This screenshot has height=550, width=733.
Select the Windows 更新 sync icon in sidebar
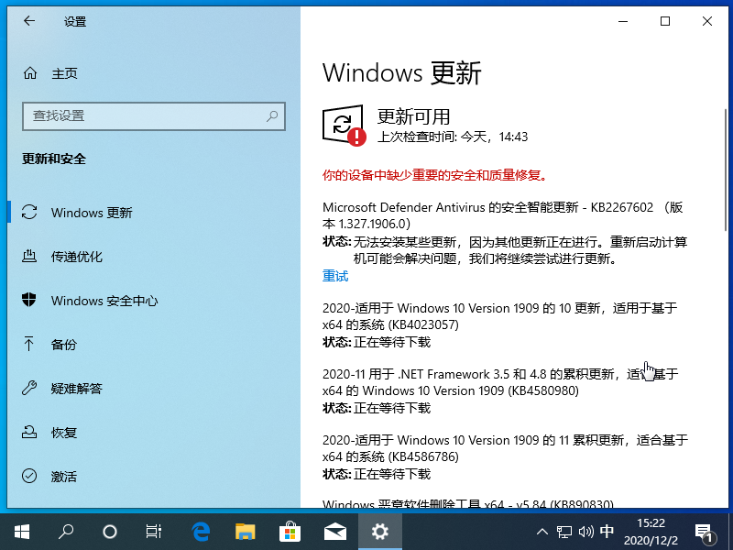(29, 213)
